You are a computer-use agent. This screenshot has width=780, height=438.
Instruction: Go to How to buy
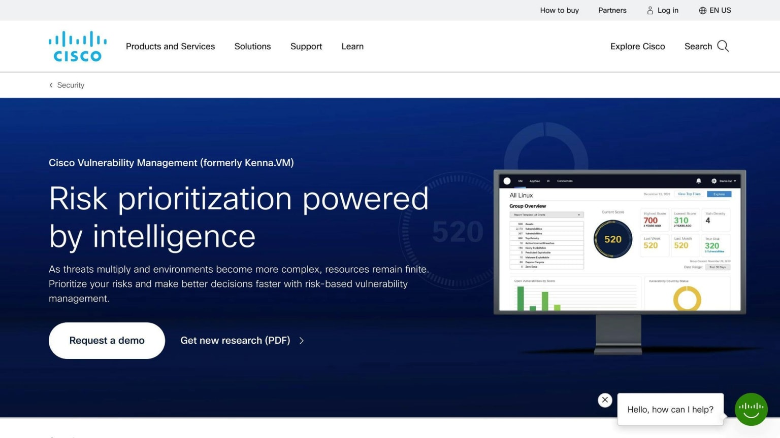point(559,10)
